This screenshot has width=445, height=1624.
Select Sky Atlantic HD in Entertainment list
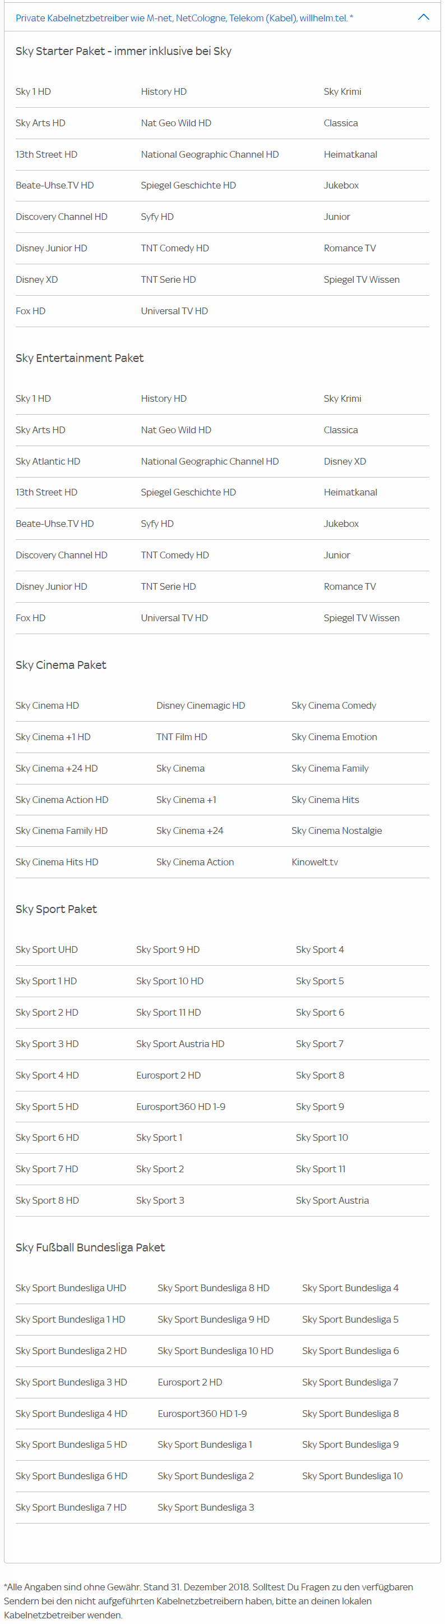pyautogui.click(x=48, y=461)
